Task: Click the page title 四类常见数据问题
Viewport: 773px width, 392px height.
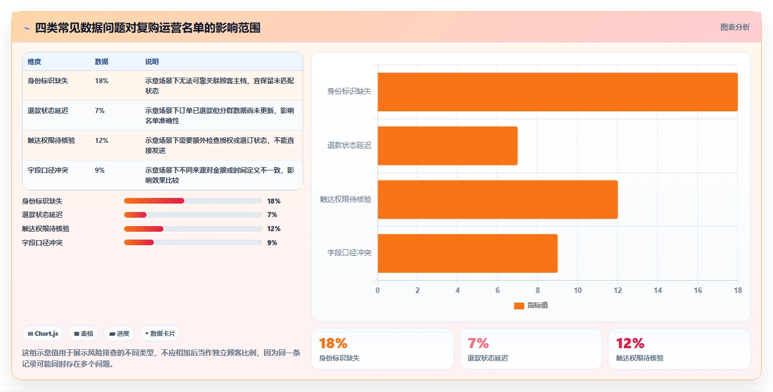Action: point(148,28)
